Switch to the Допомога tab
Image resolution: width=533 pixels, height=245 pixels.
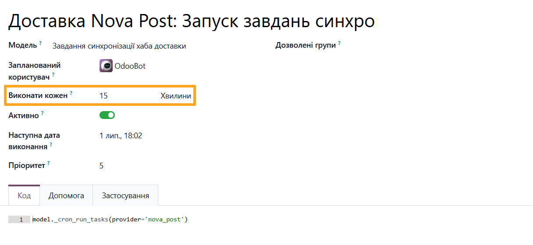tap(66, 196)
